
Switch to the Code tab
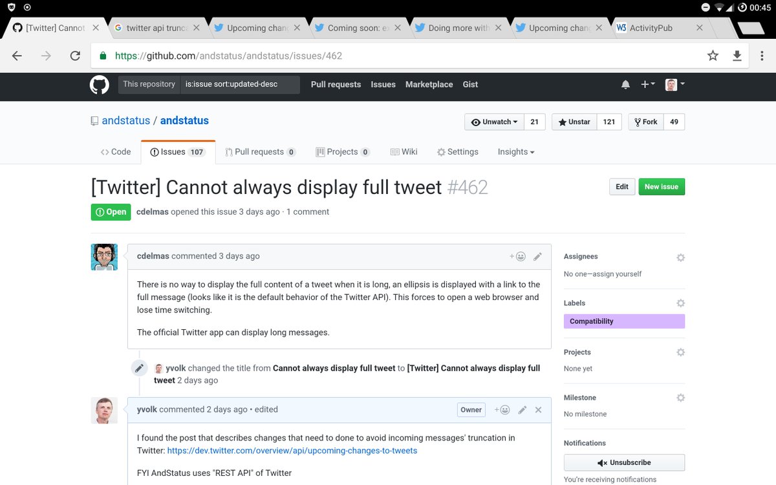116,152
